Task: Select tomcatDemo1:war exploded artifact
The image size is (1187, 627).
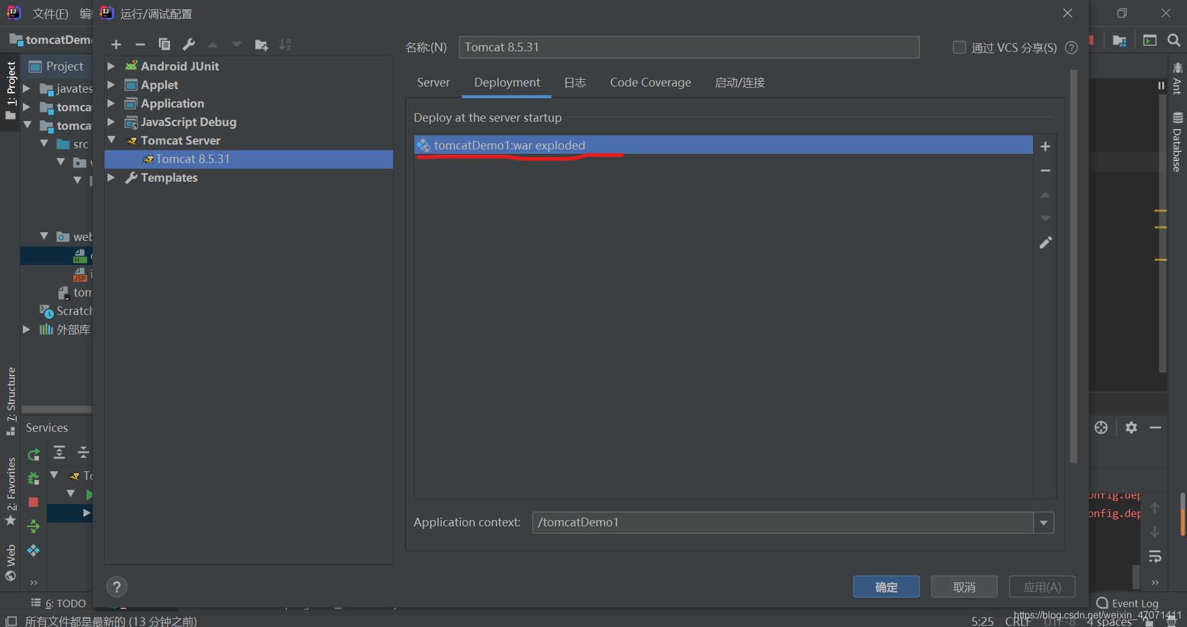Action: tap(723, 145)
